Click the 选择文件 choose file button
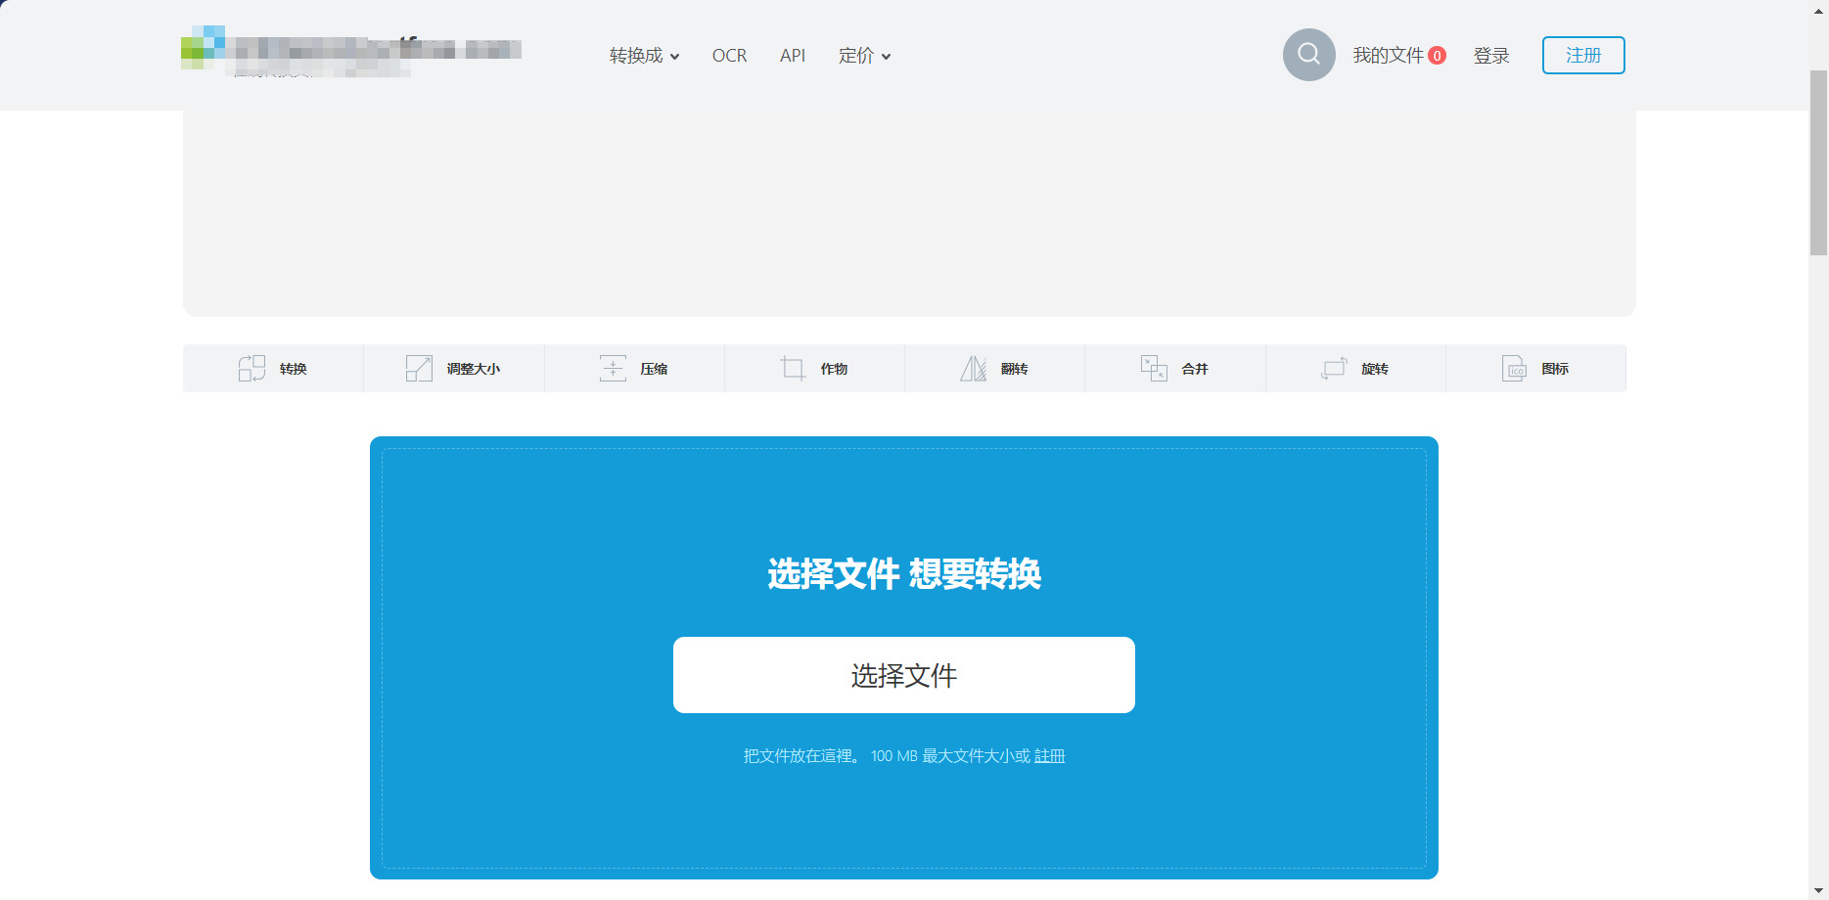Image resolution: width=1829 pixels, height=900 pixels. 904,675
